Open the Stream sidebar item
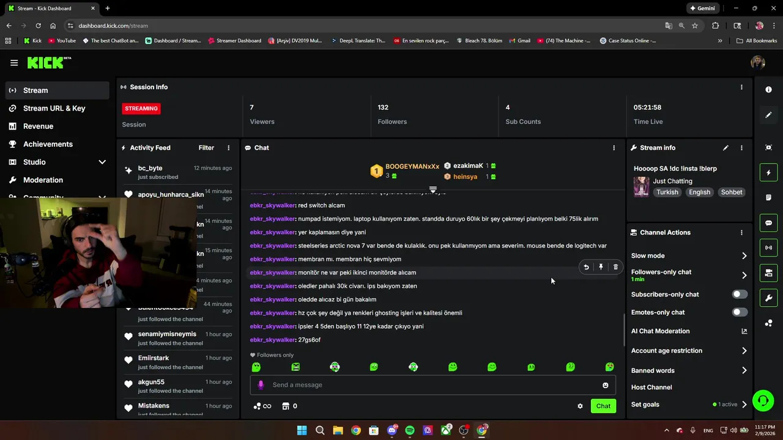The height and width of the screenshot is (440, 783). pos(58,90)
